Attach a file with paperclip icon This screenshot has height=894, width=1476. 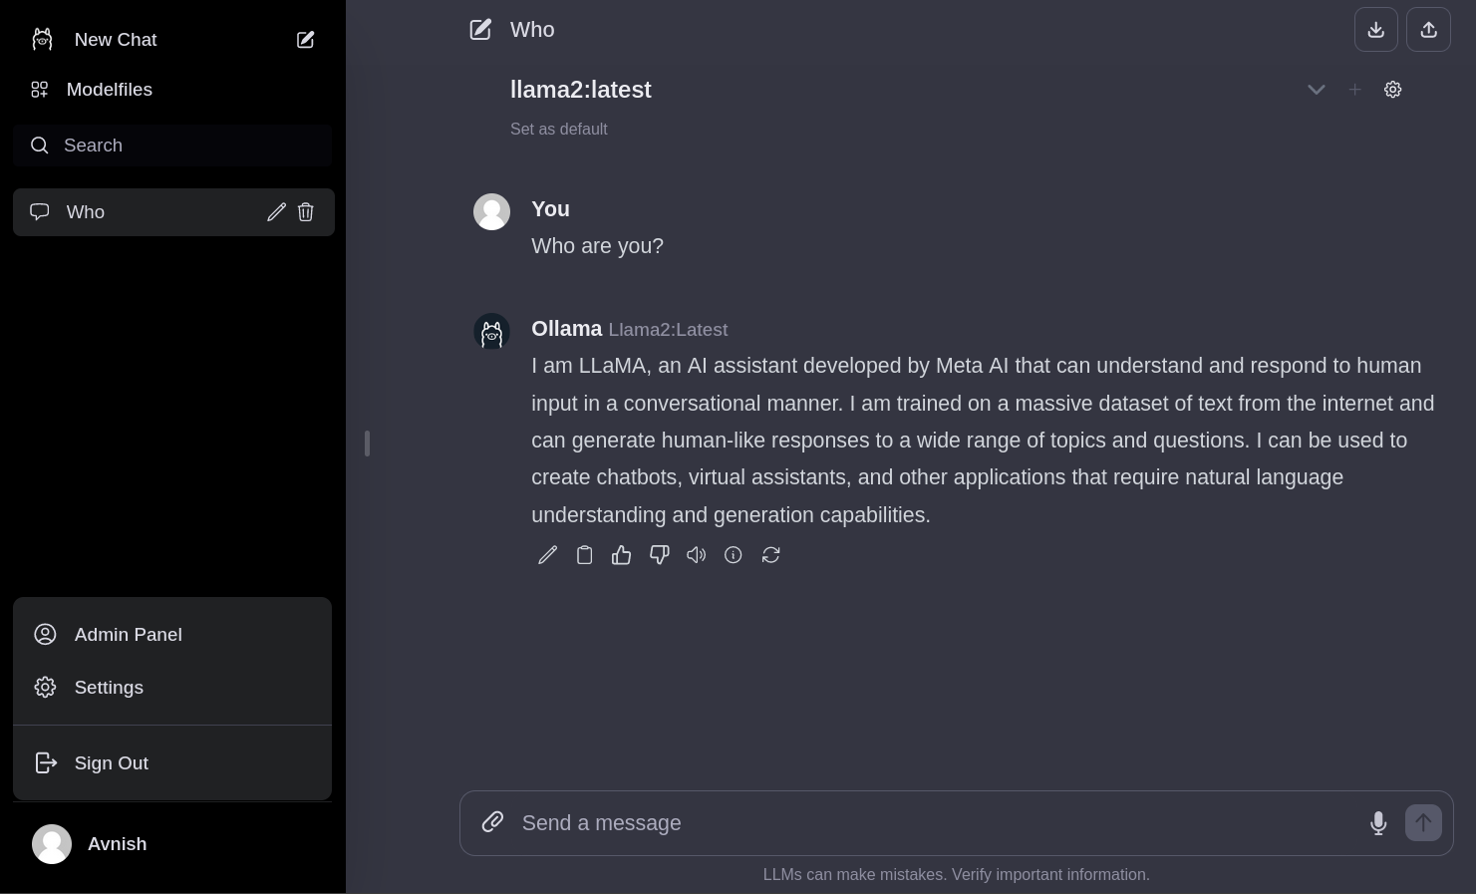[492, 822]
